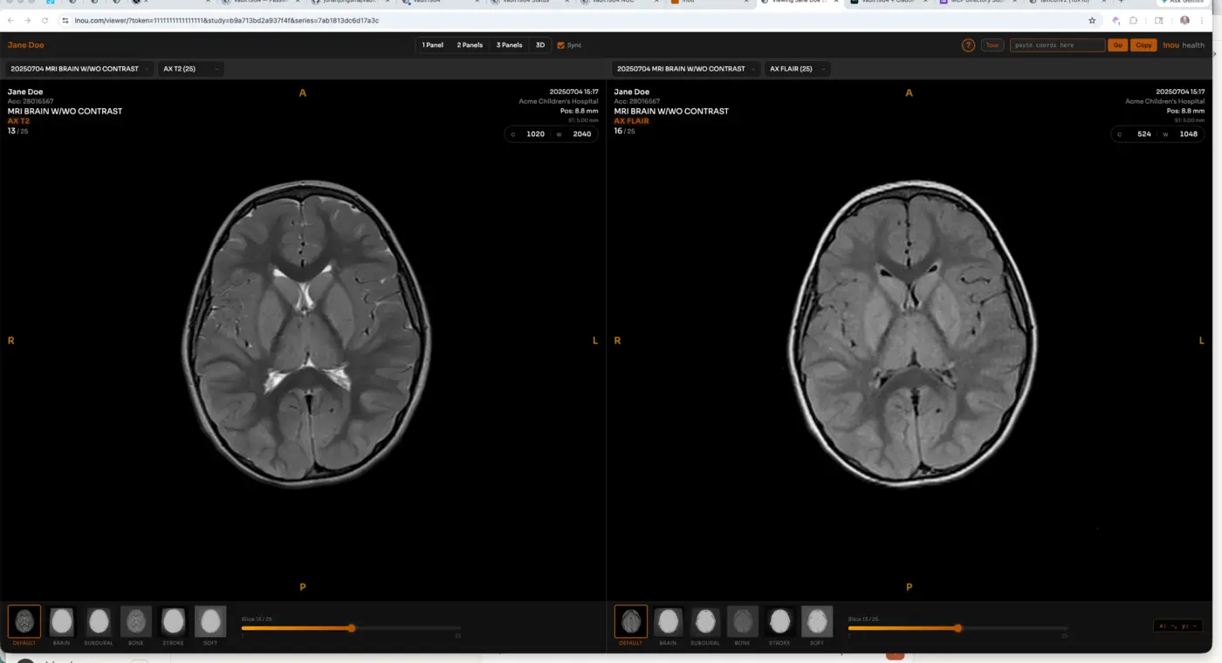1222x663 pixels.
Task: Reload the page with the browser refresh icon
Action: (x=45, y=20)
